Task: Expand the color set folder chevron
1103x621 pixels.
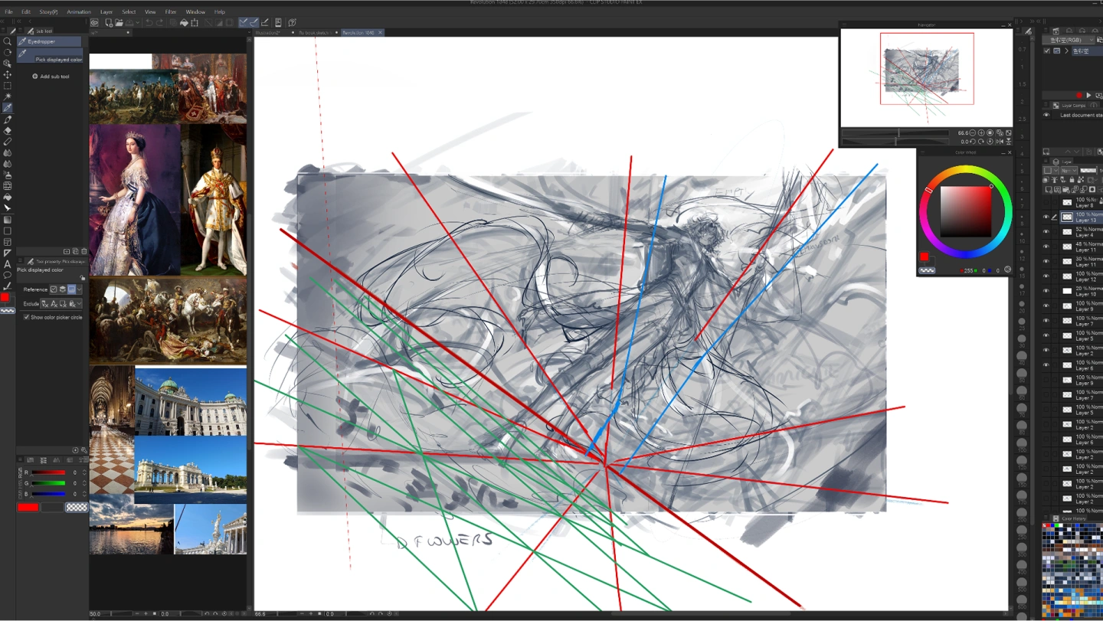Action: pos(1066,51)
